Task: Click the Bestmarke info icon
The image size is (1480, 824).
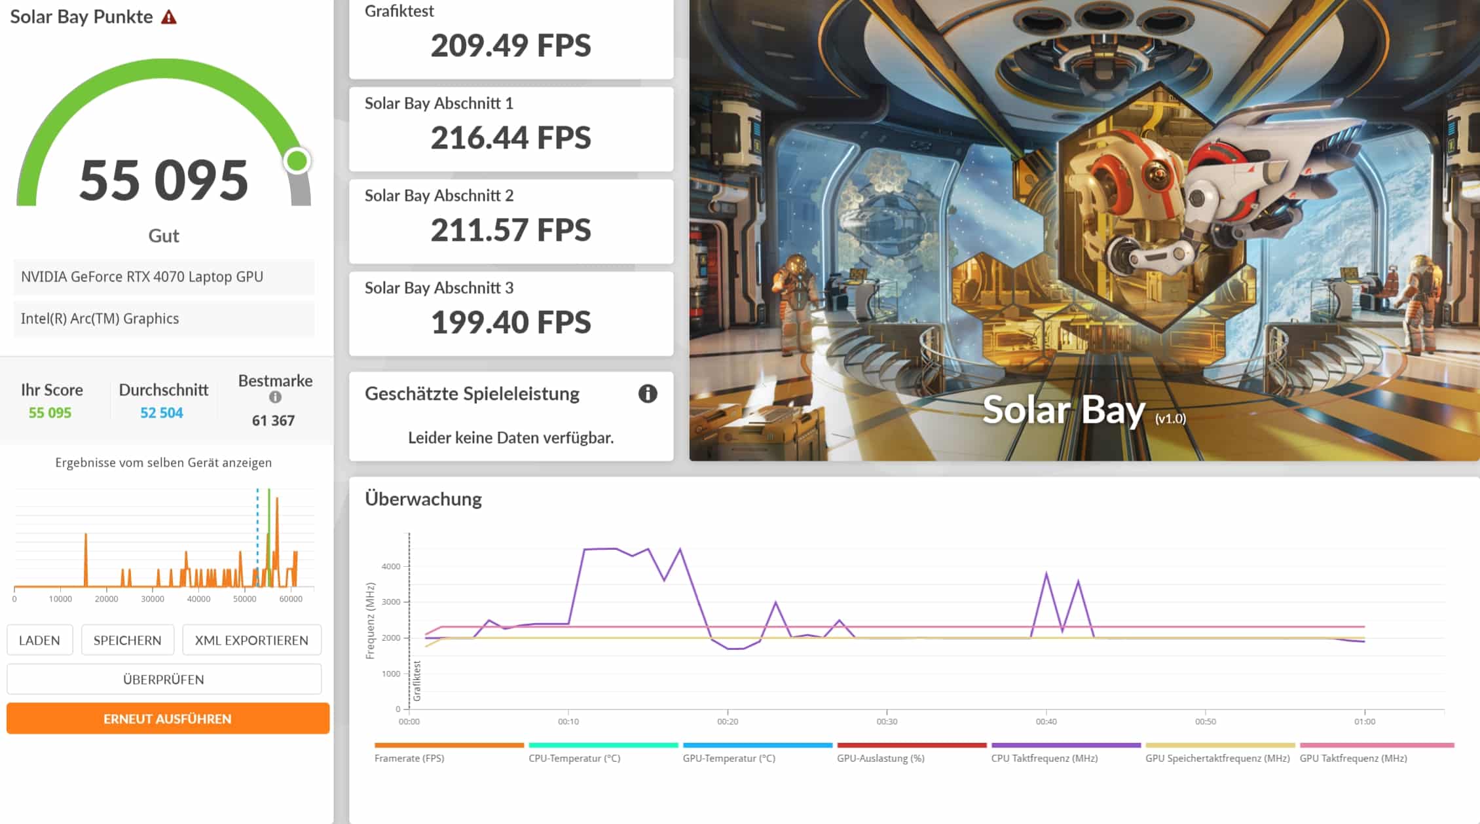Action: click(x=275, y=397)
